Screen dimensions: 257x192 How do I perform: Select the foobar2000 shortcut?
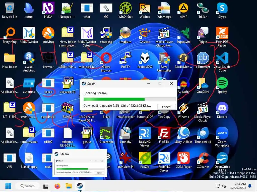[145, 60]
